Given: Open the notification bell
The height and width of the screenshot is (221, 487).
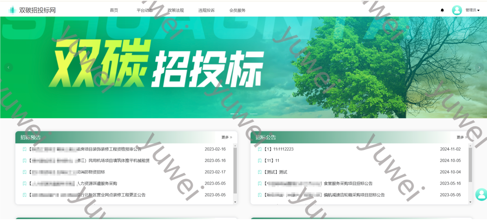Looking at the screenshot, I should pyautogui.click(x=442, y=10).
